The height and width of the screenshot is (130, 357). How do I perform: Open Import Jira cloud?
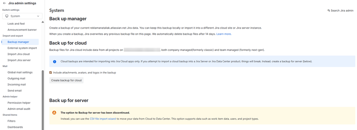click(x=19, y=54)
